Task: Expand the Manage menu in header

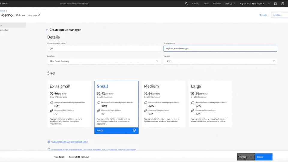Action: pos(230,4)
